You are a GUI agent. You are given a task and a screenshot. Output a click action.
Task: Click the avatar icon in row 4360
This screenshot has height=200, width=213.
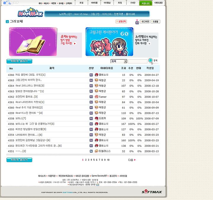pyautogui.click(x=96, y=108)
